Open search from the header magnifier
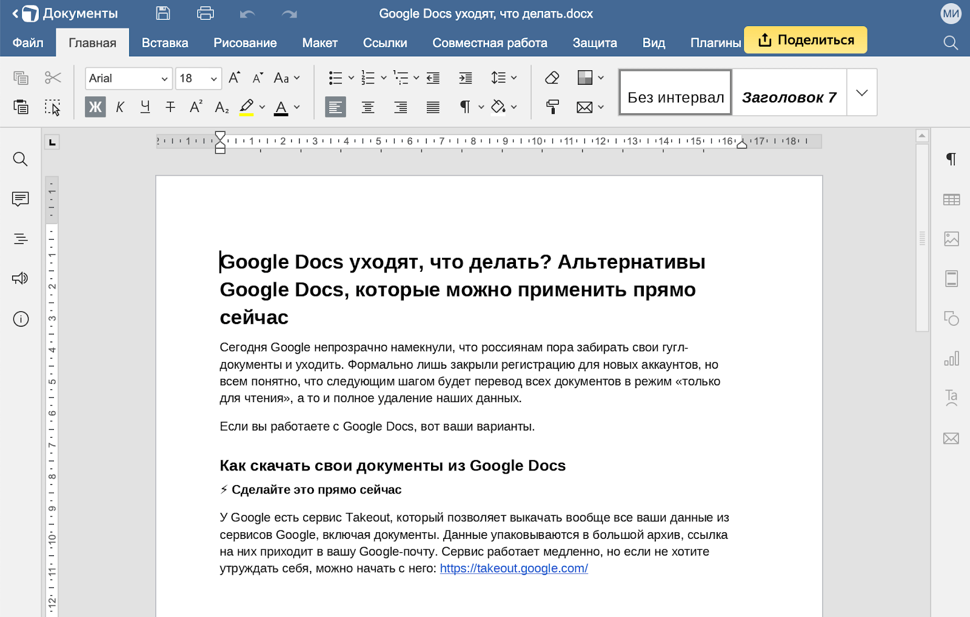 click(x=951, y=42)
